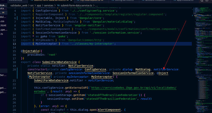212x113 pixels.
Task: Click the myInterceptor constructor parameter
Action: point(77,77)
